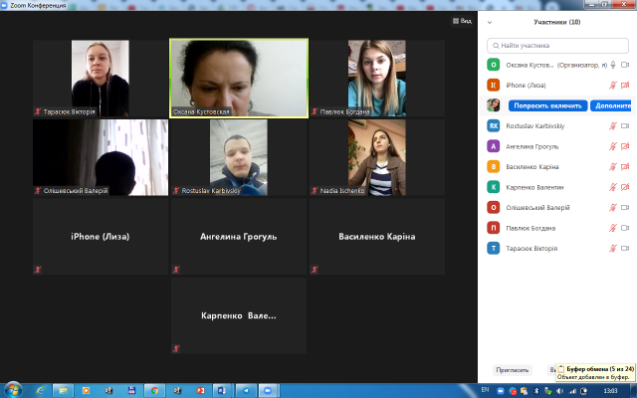Click disabled camera icon for Василенко Каріна
This screenshot has height=398, width=637.
pyautogui.click(x=625, y=166)
